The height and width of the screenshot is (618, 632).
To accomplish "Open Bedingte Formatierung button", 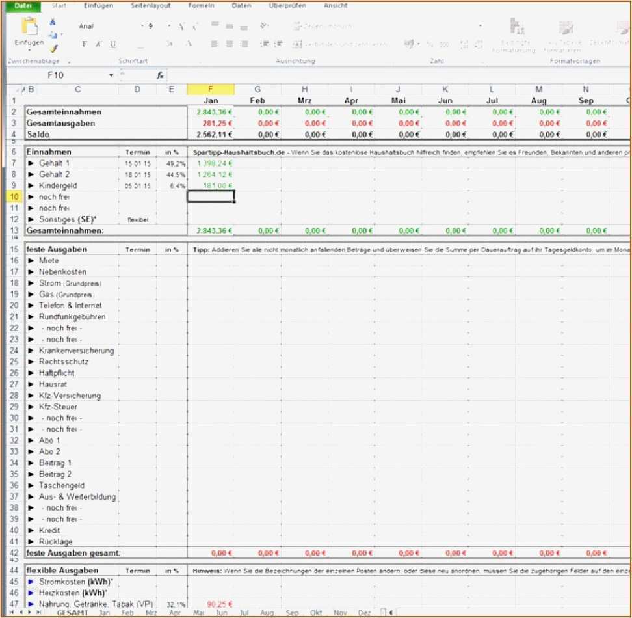I will coord(514,36).
